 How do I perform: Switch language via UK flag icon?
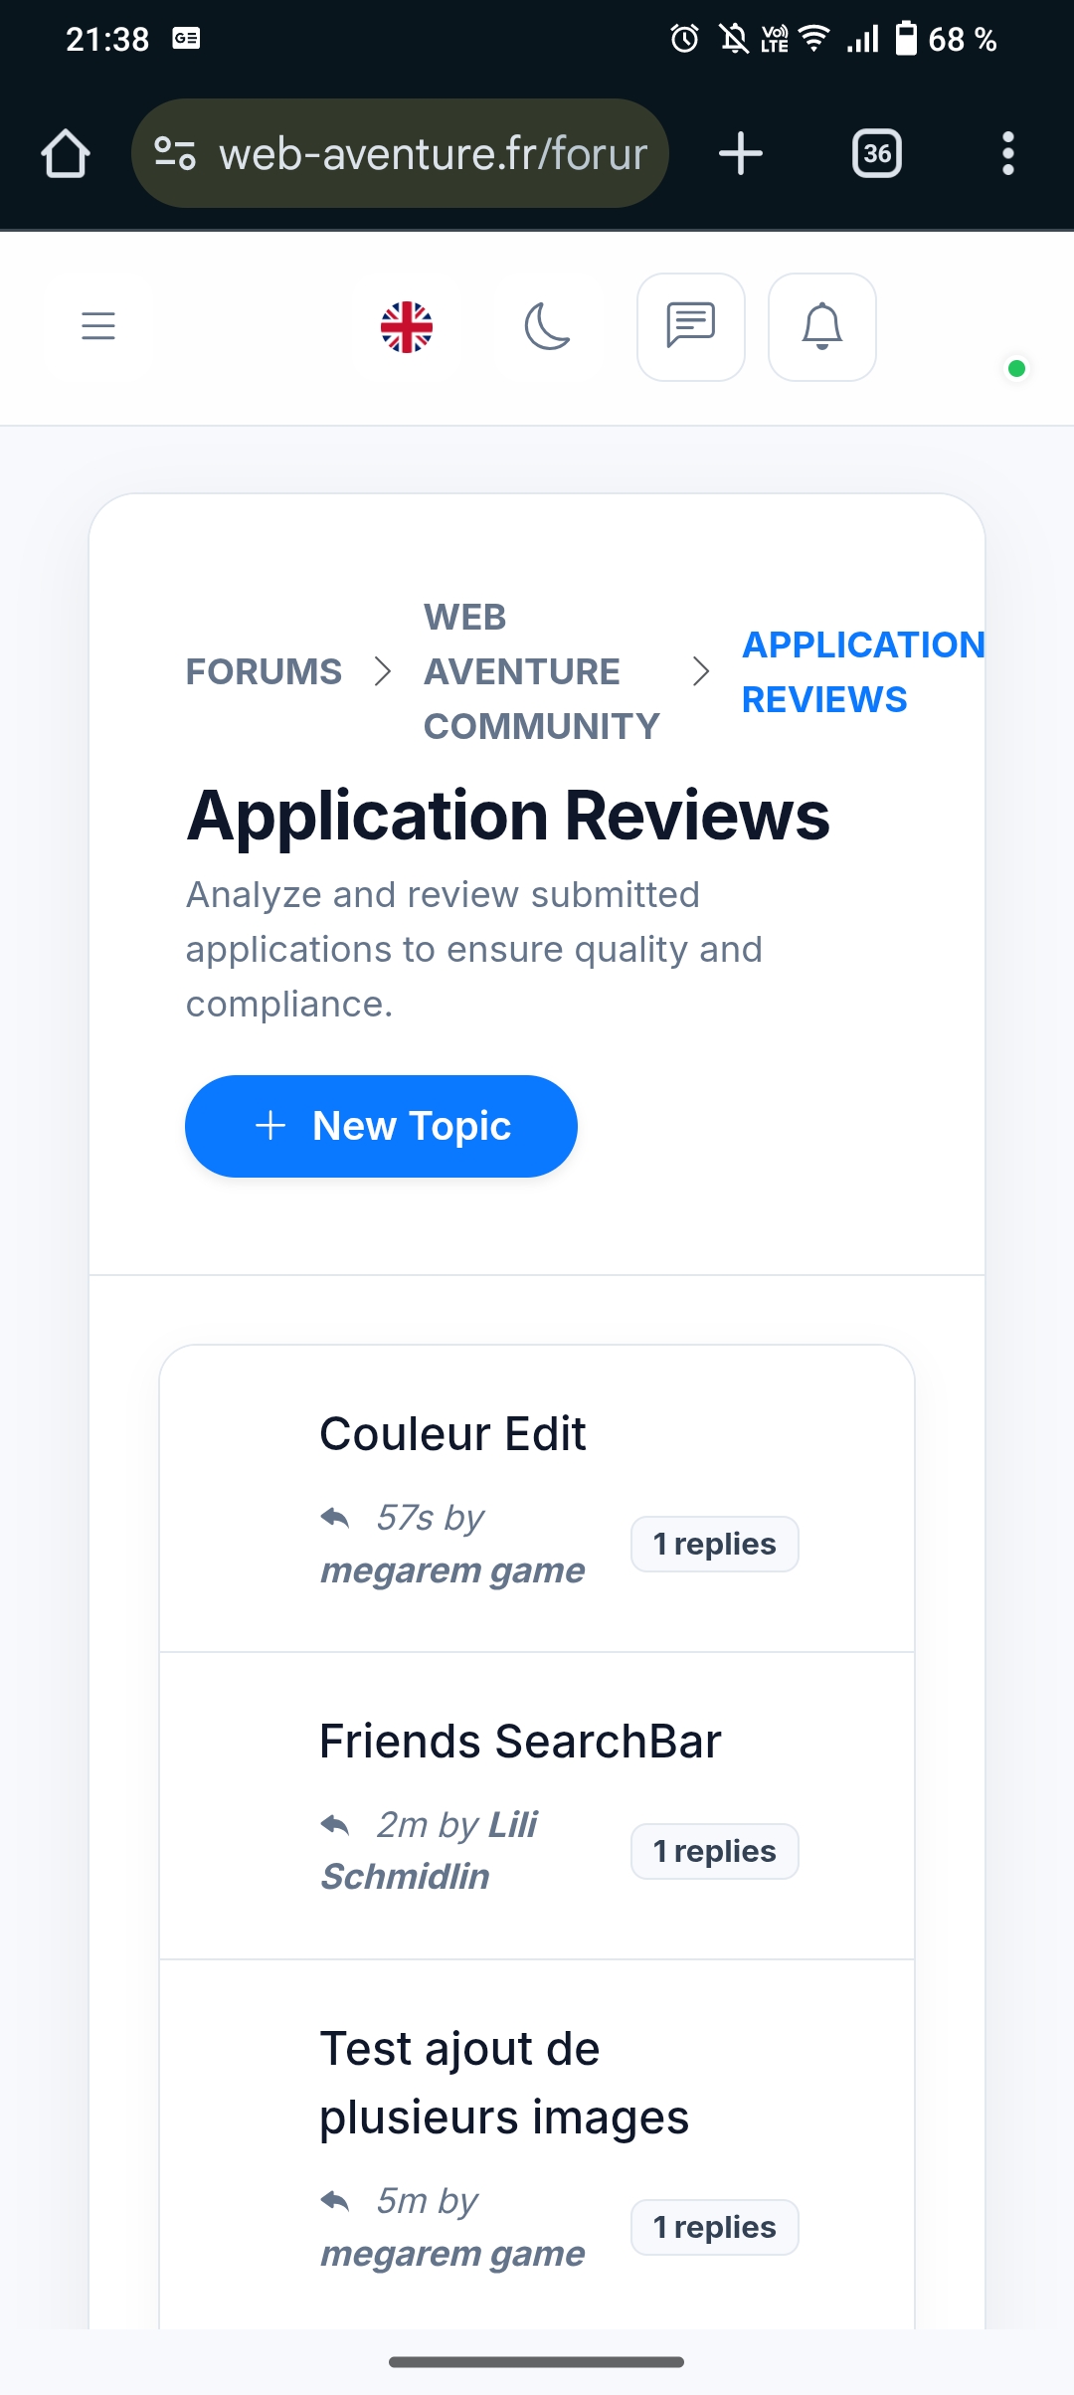[x=407, y=327]
